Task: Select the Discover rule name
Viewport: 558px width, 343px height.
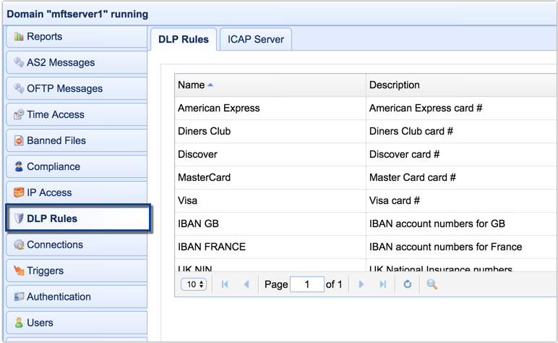Action: click(197, 154)
